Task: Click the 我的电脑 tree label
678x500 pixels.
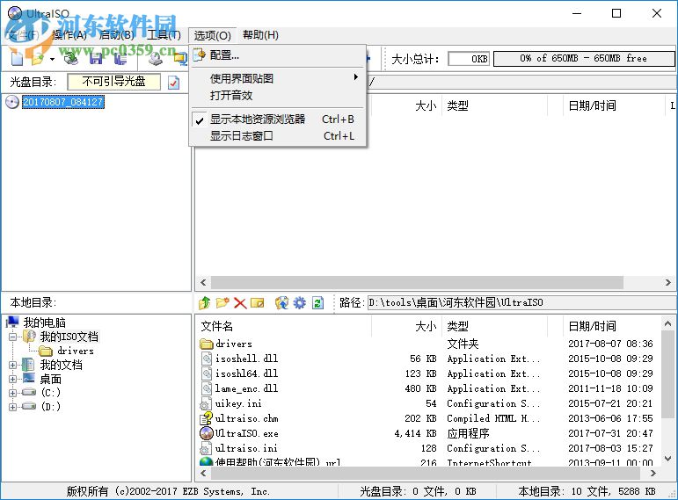Action: [45, 322]
